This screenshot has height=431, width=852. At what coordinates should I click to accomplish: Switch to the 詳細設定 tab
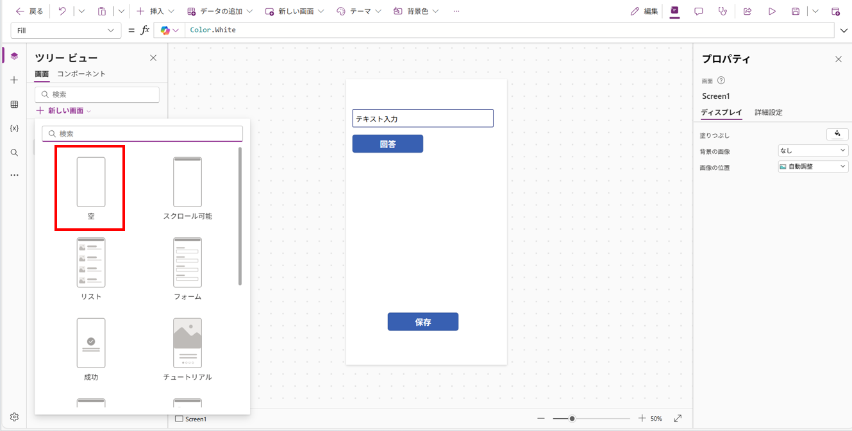pyautogui.click(x=769, y=112)
